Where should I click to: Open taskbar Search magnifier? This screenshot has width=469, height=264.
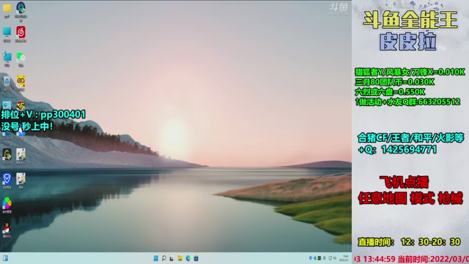(164, 258)
